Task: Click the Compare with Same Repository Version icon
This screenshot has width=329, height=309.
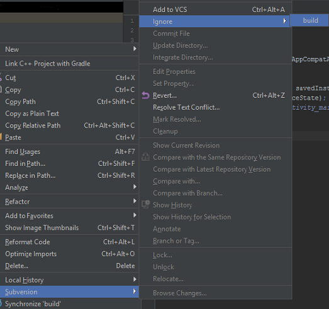Action: [x=145, y=157]
